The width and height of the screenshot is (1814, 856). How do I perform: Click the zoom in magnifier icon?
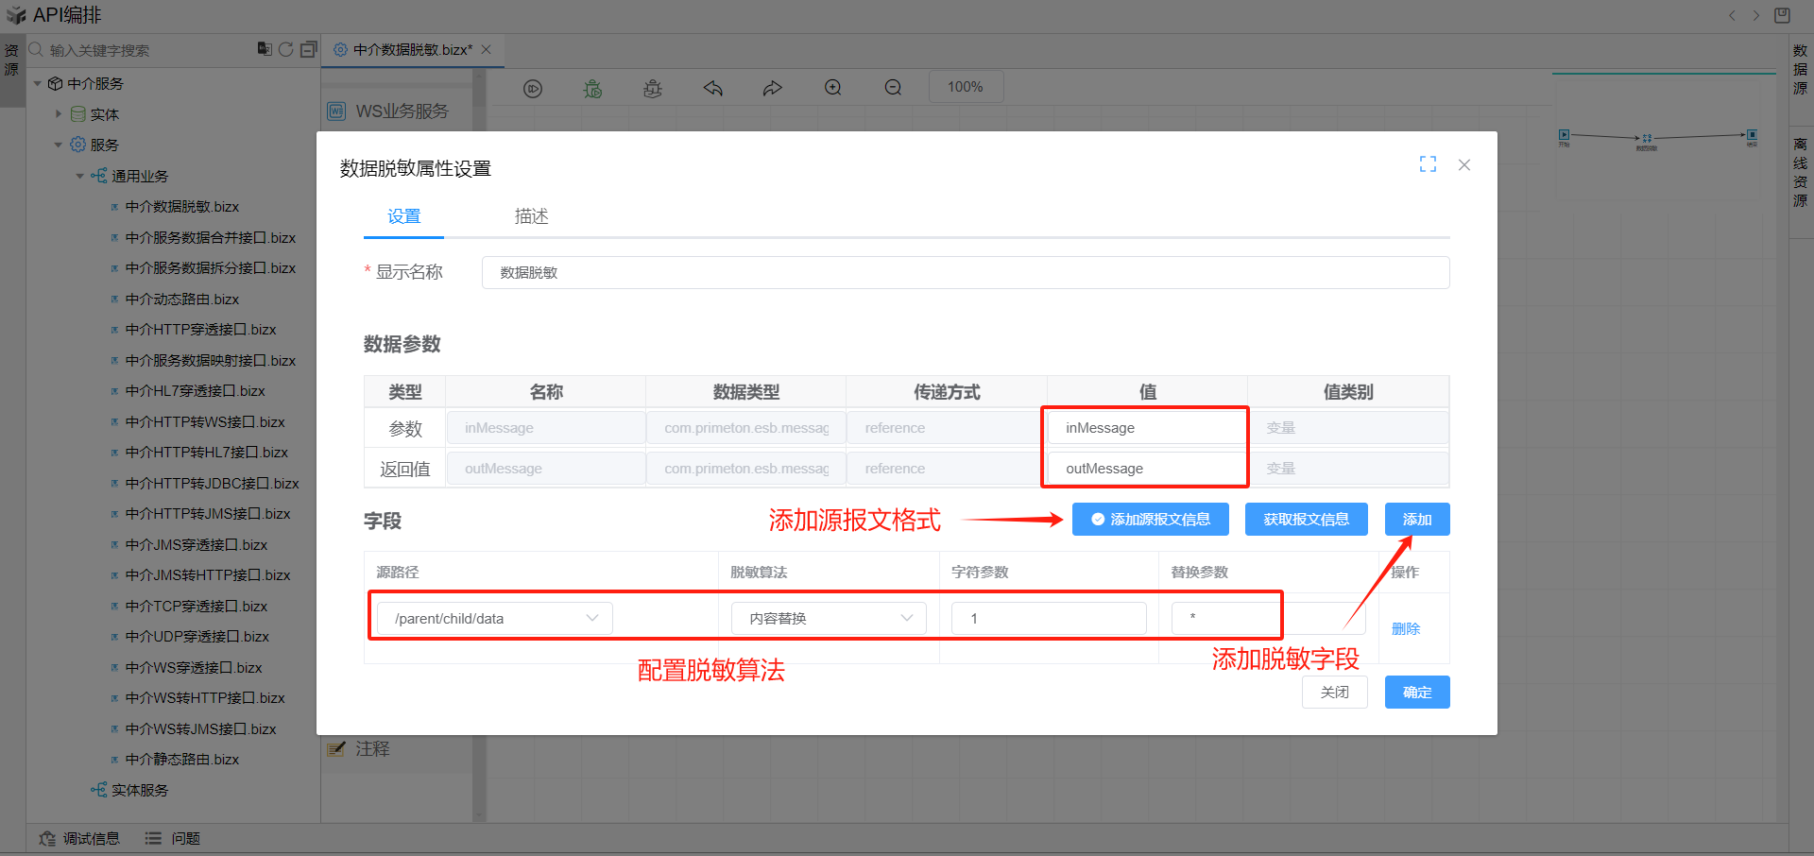832,88
